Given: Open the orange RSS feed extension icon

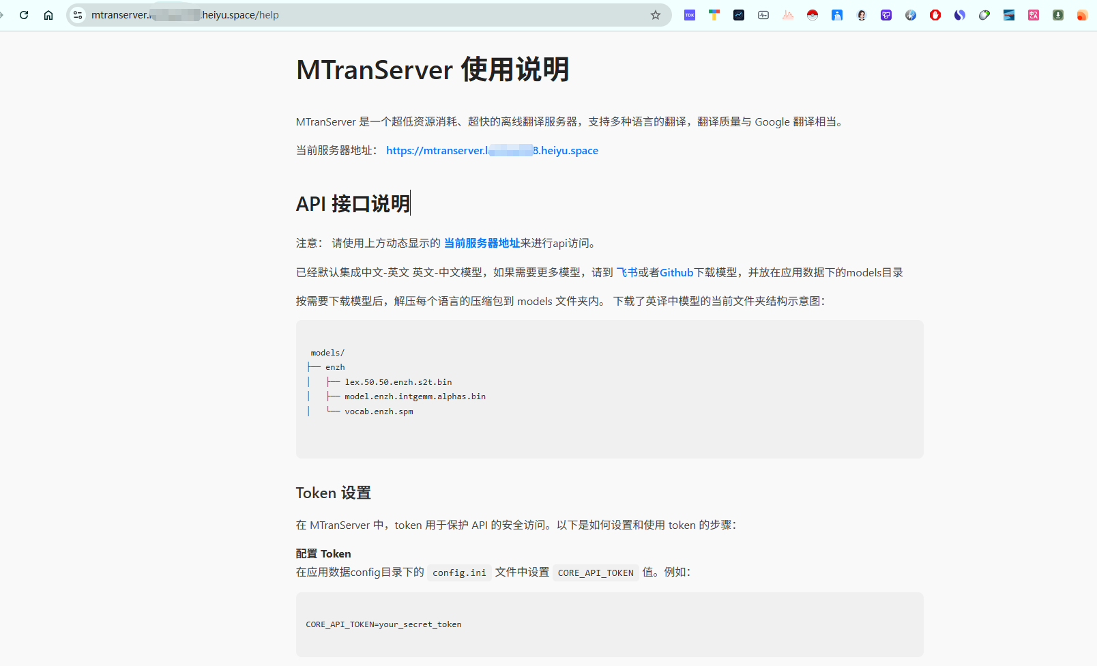Looking at the screenshot, I should point(1082,15).
